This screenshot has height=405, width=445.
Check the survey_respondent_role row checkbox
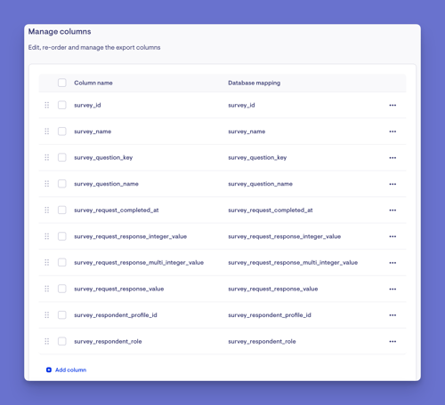tap(62, 341)
